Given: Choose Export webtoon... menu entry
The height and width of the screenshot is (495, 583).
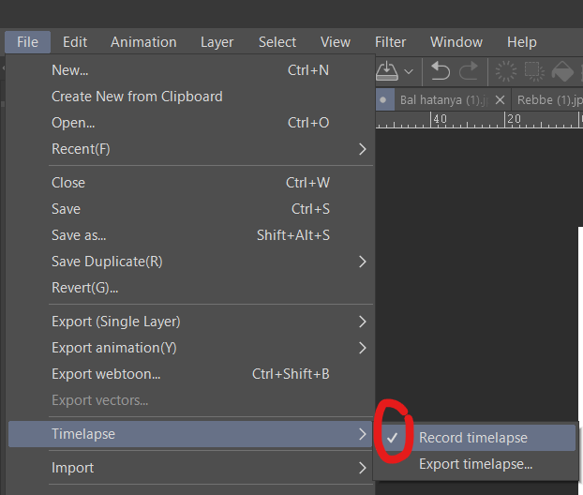Looking at the screenshot, I should (190, 374).
